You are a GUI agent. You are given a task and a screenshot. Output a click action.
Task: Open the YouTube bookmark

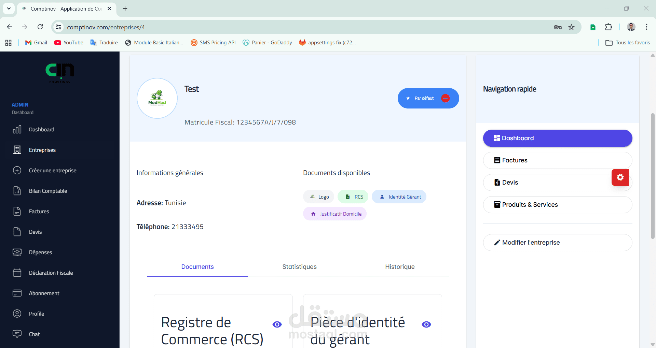coord(69,43)
